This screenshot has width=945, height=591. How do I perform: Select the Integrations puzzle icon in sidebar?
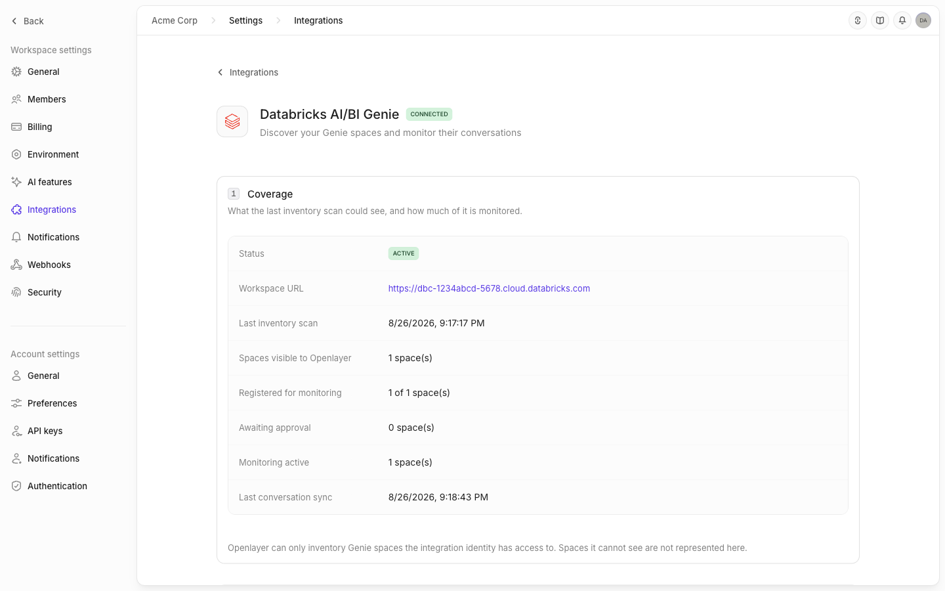pyautogui.click(x=16, y=209)
